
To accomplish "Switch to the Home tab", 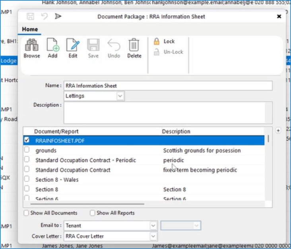I will pos(30,29).
